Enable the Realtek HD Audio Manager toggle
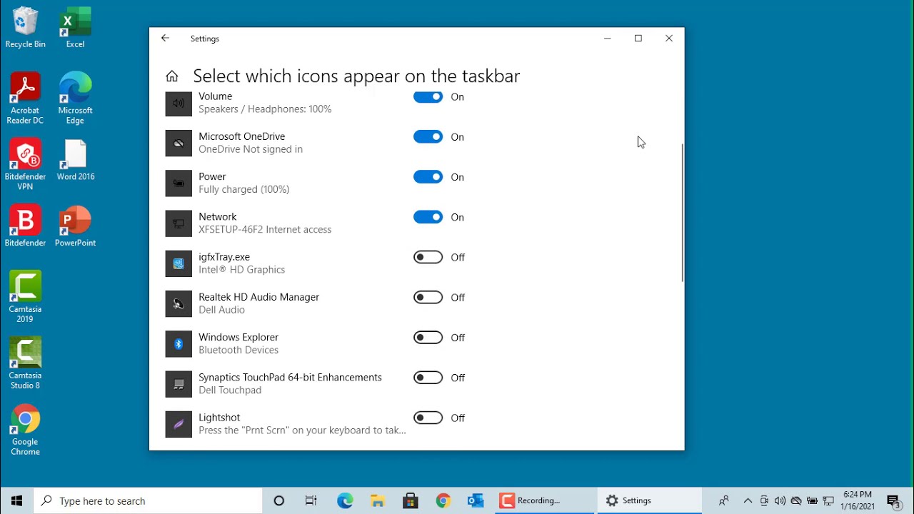 tap(428, 297)
